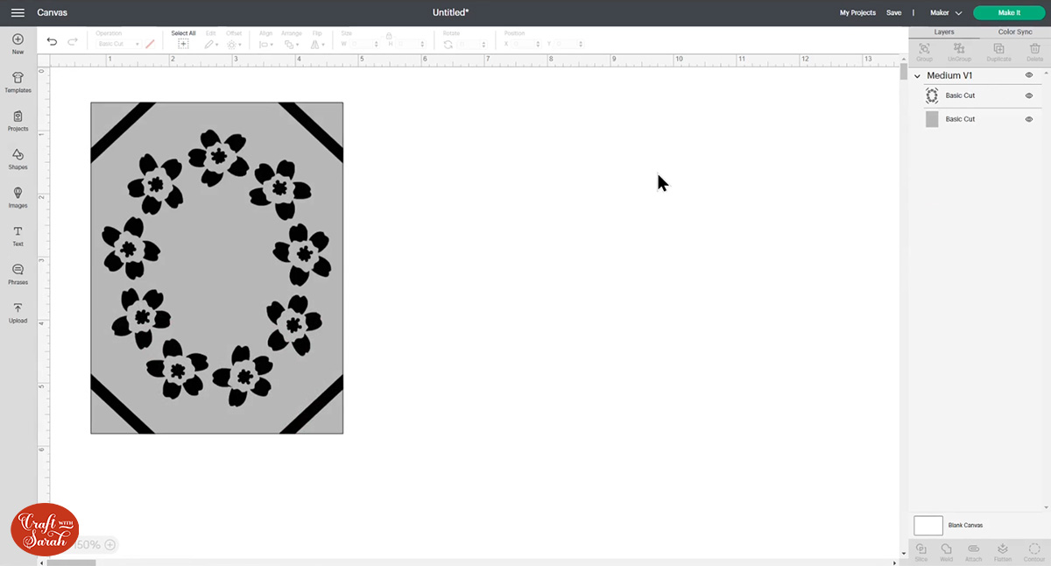Redo the last undone action

click(73, 42)
